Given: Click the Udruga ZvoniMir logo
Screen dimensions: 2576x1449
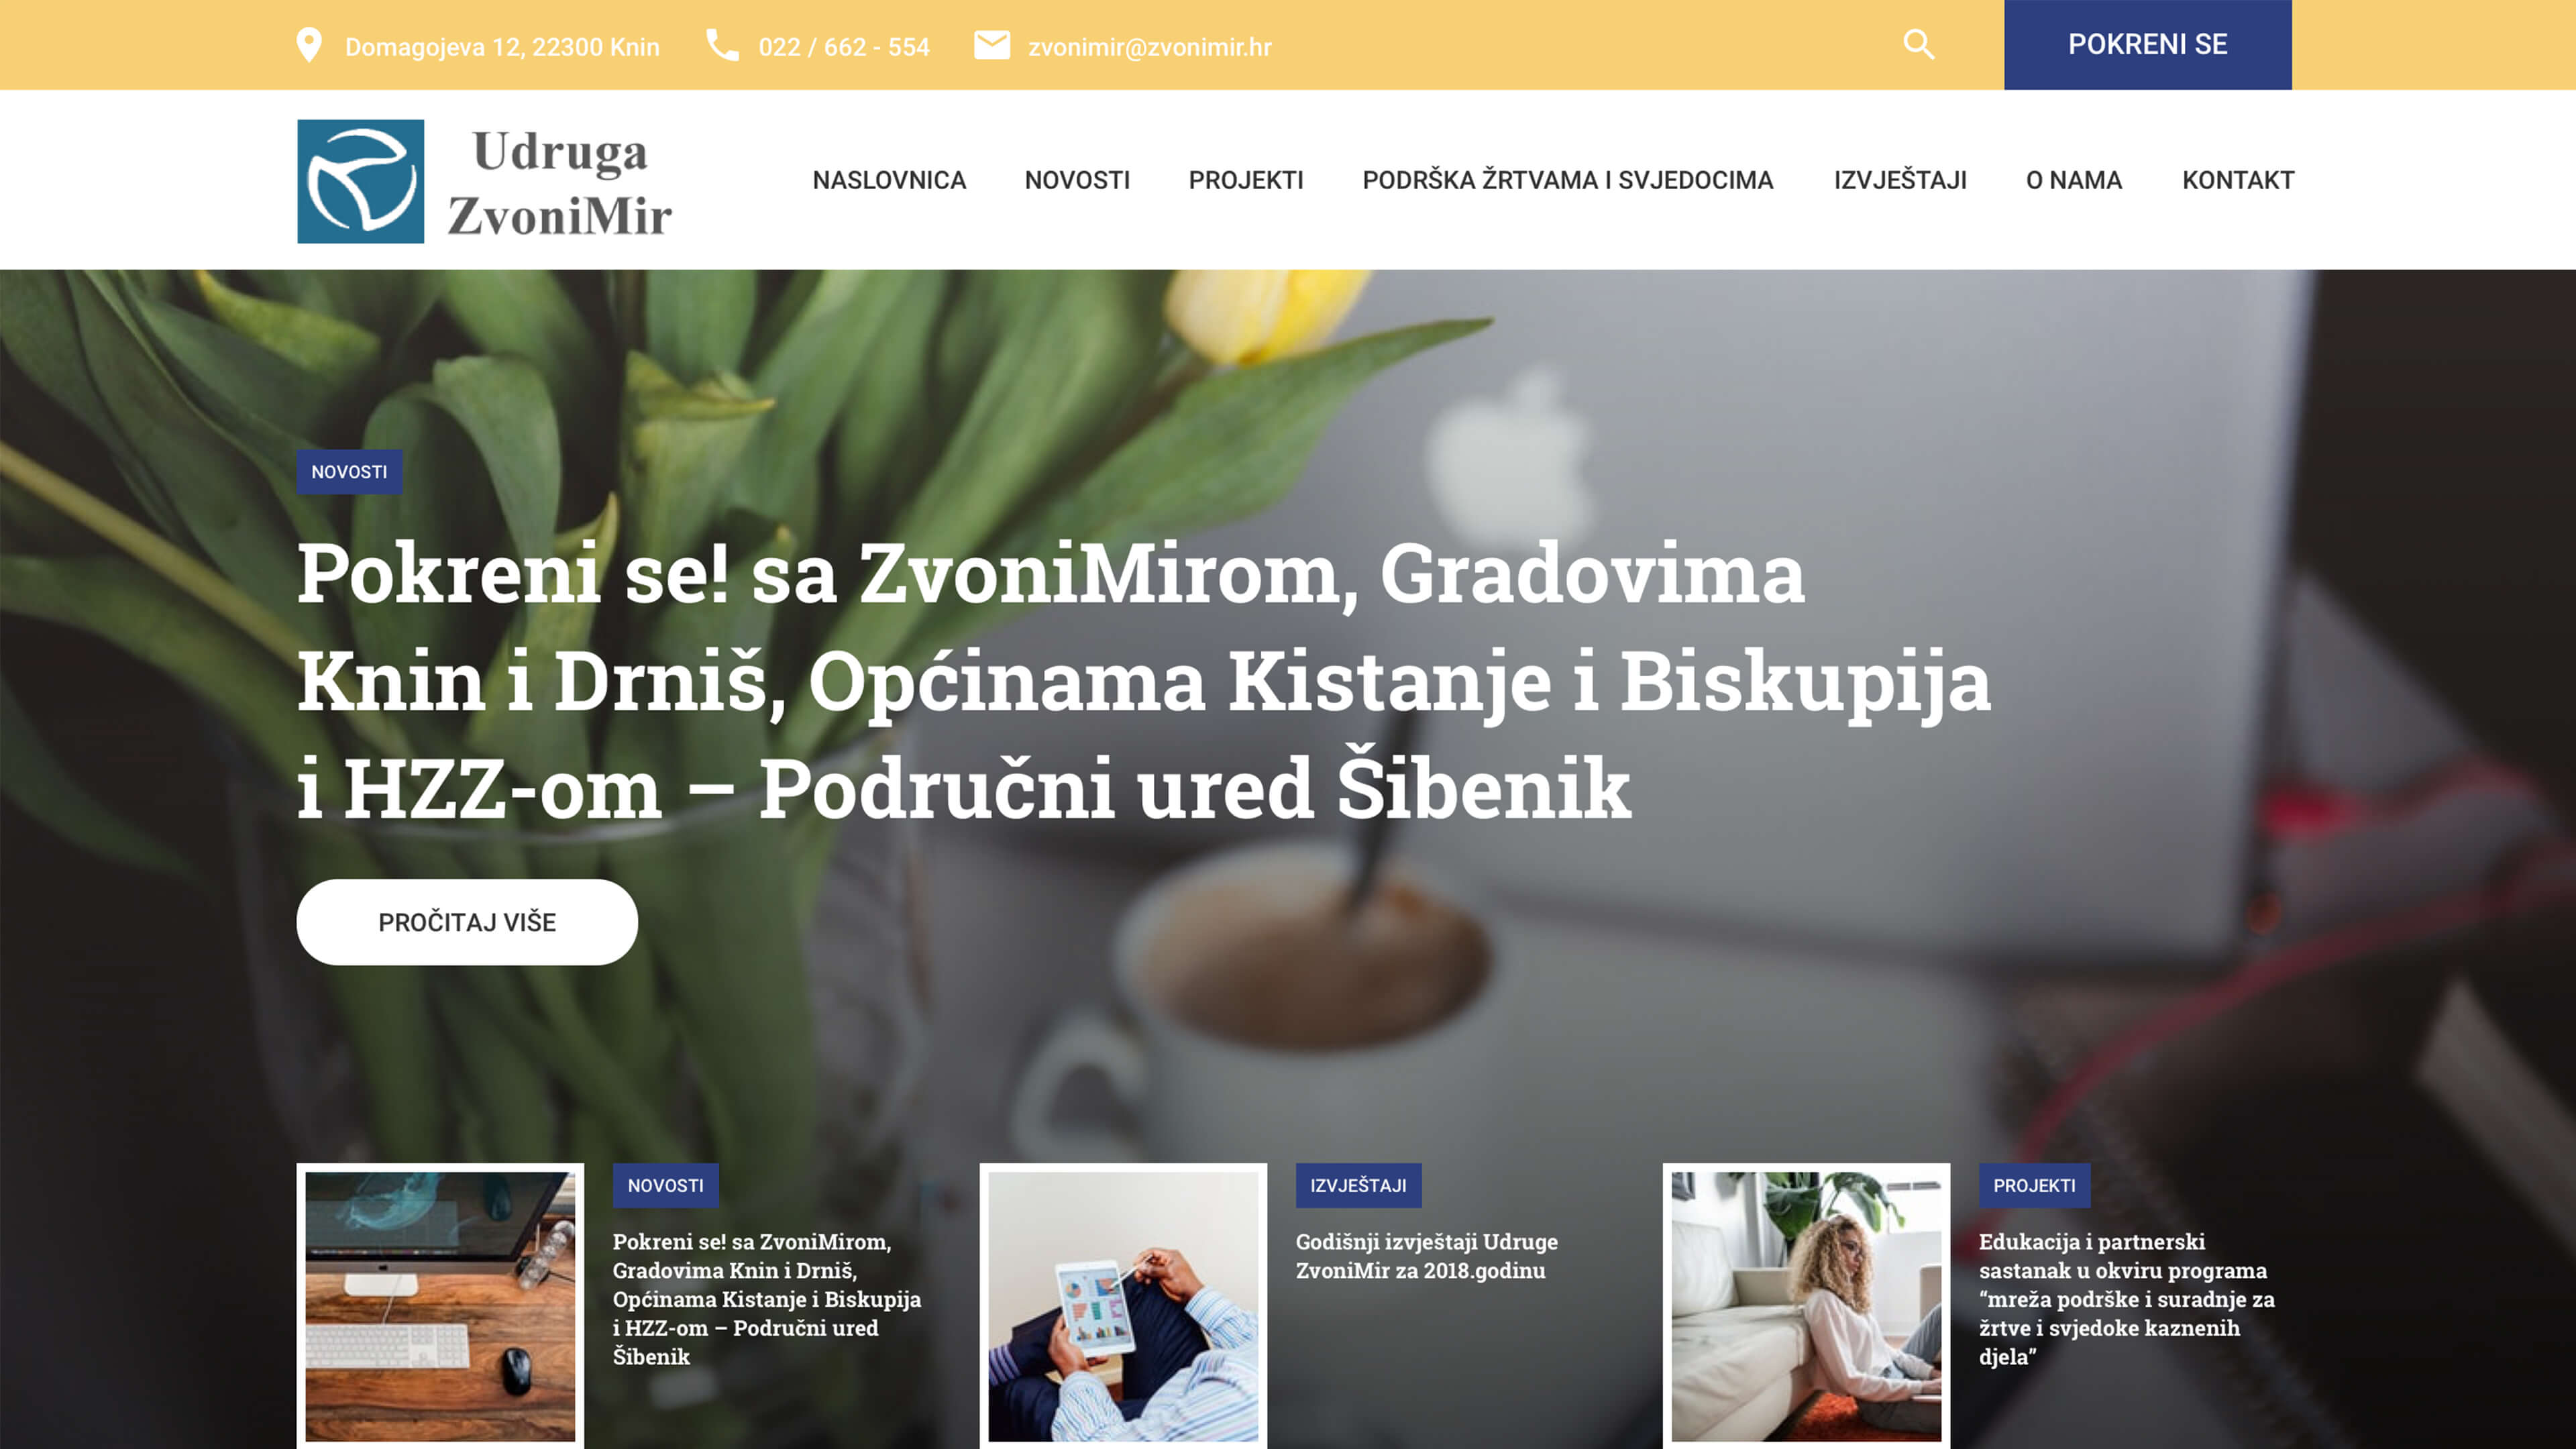Looking at the screenshot, I should click(485, 181).
